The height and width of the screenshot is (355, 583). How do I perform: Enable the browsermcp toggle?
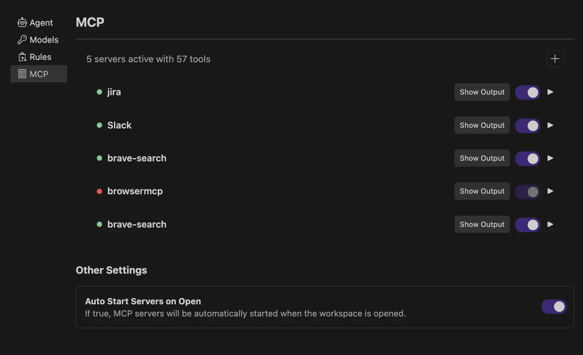(527, 192)
